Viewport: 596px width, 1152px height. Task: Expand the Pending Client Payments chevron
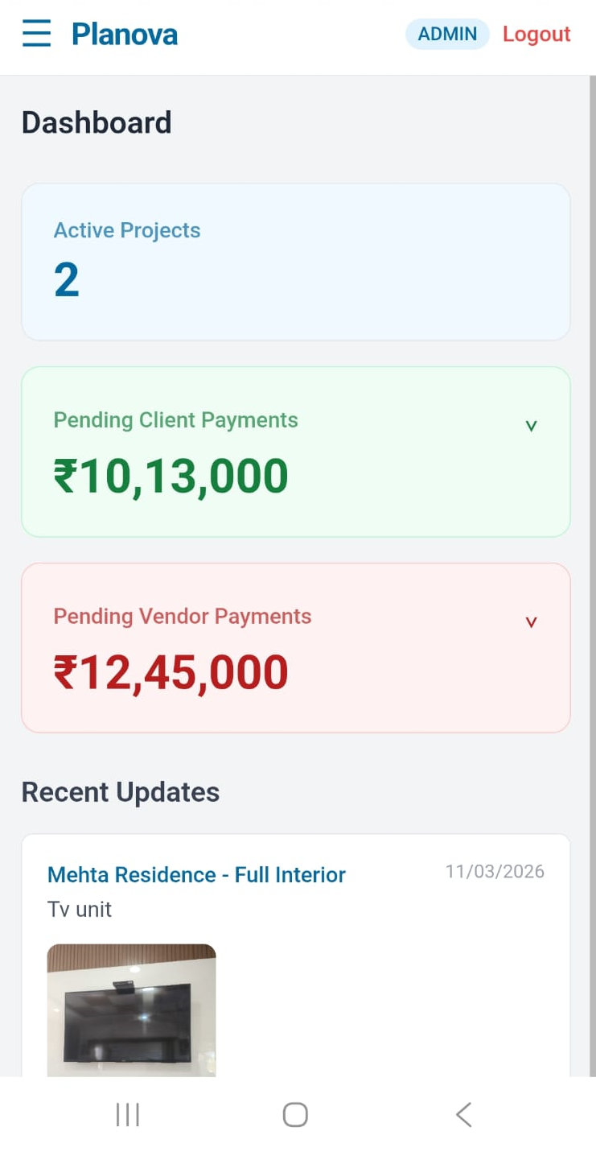pyautogui.click(x=531, y=426)
